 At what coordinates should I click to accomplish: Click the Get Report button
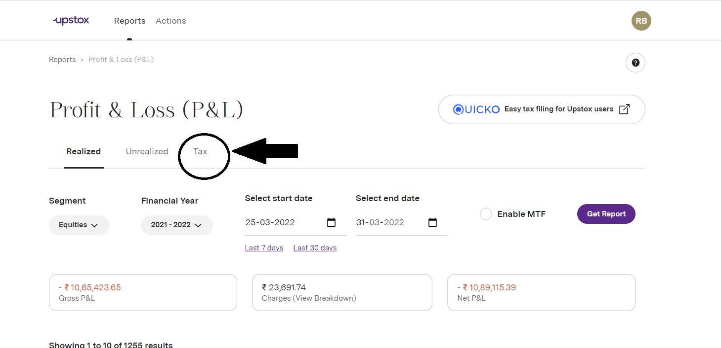(606, 214)
